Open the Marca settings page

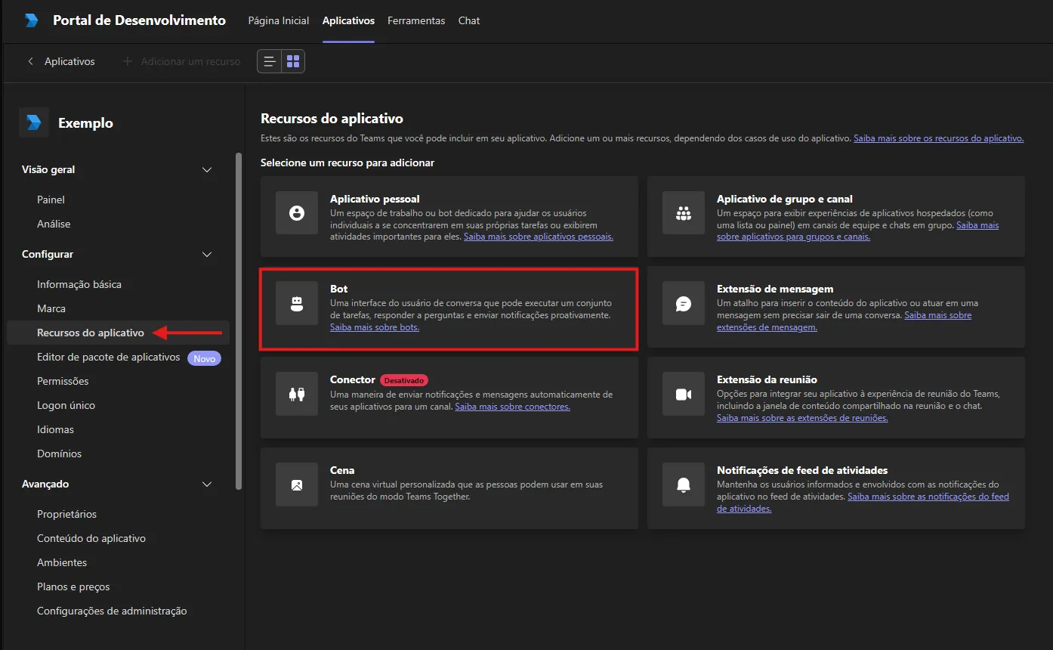51,308
